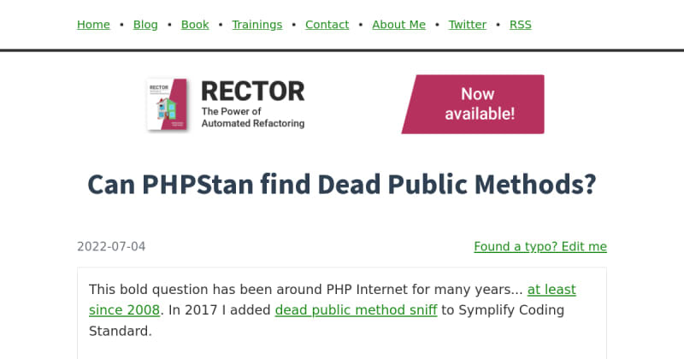
Task: Click "The Power of Automated Refactoring" tagline
Action: coord(252,117)
